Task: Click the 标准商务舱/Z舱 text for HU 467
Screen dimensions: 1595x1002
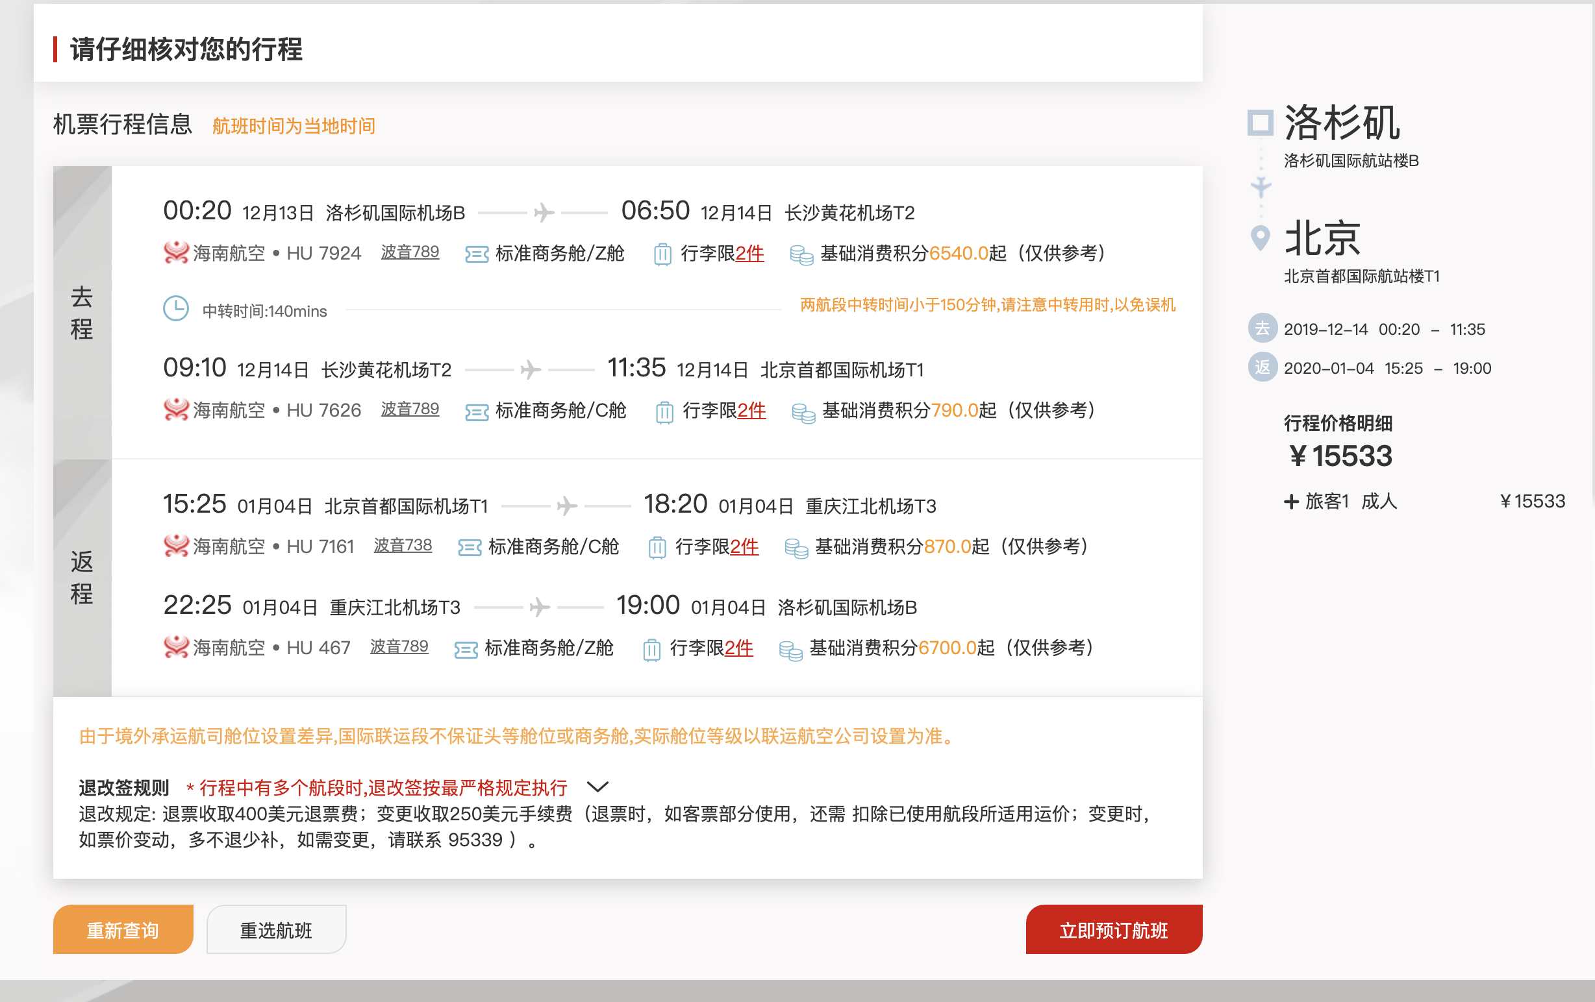Action: tap(549, 647)
